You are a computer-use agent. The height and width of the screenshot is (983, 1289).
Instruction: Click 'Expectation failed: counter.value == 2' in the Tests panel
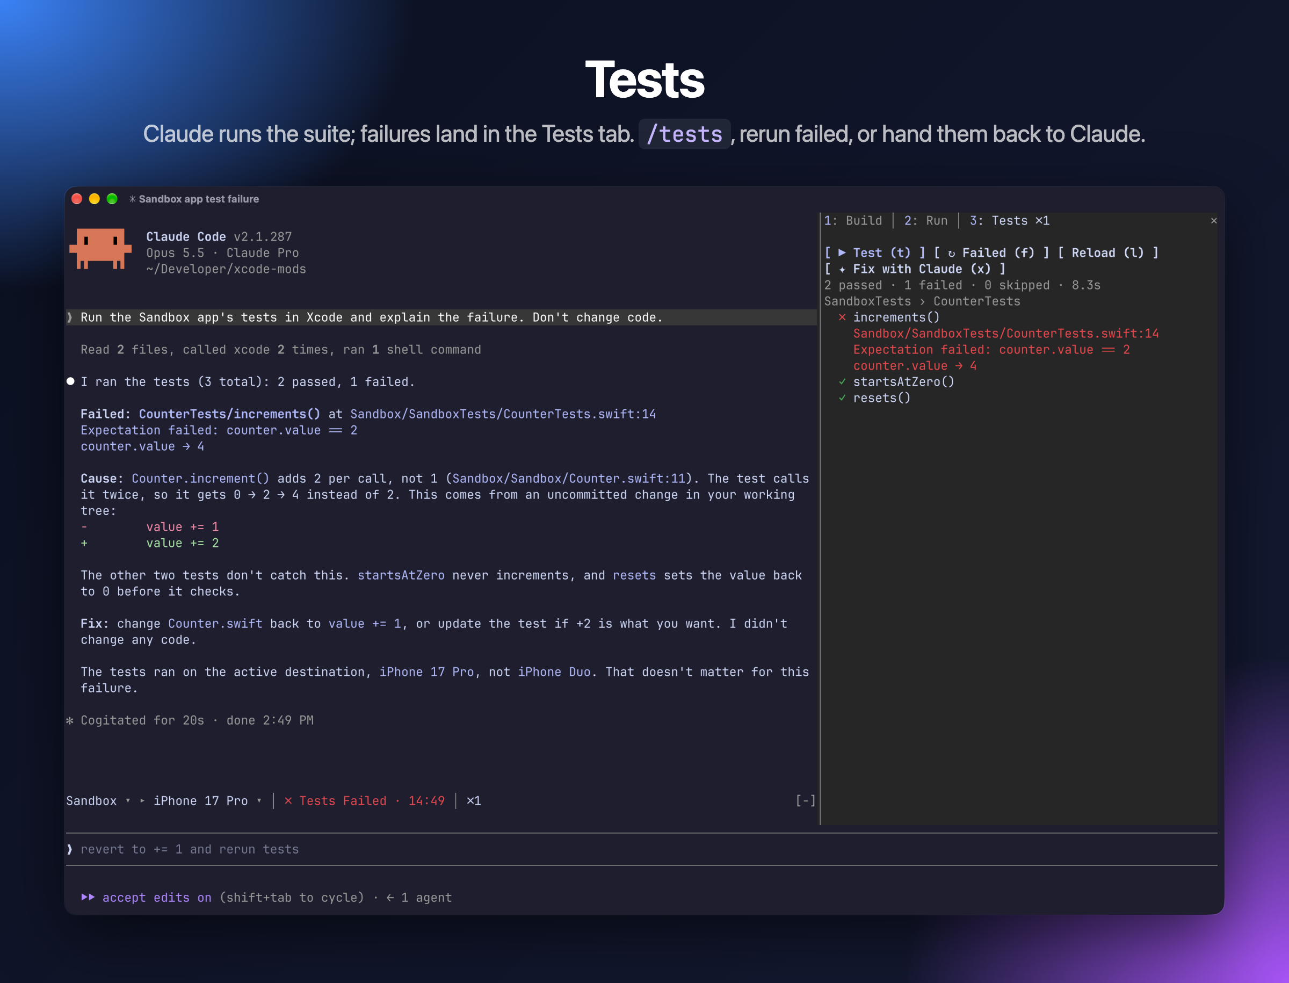coord(992,349)
